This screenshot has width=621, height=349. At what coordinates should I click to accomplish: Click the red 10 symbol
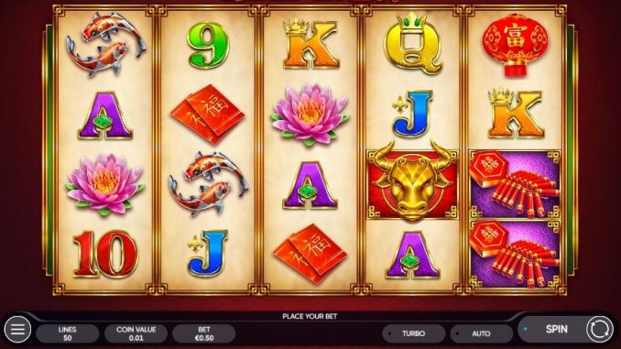pyautogui.click(x=105, y=254)
